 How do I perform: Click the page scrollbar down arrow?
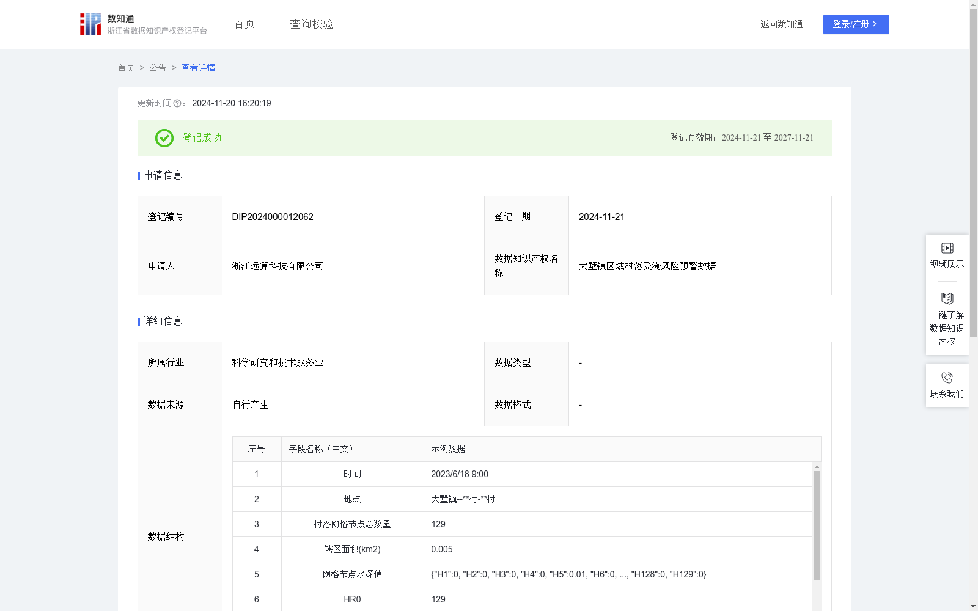point(973,606)
